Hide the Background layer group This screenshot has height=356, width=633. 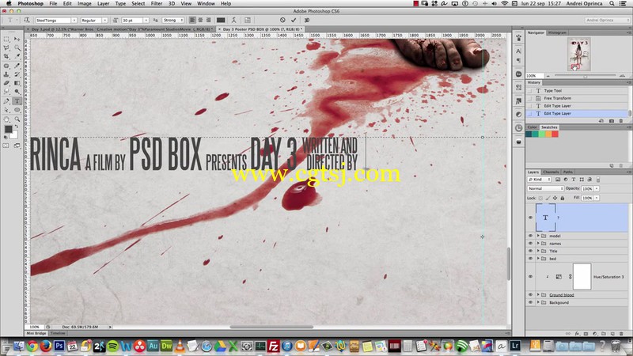pyautogui.click(x=530, y=302)
